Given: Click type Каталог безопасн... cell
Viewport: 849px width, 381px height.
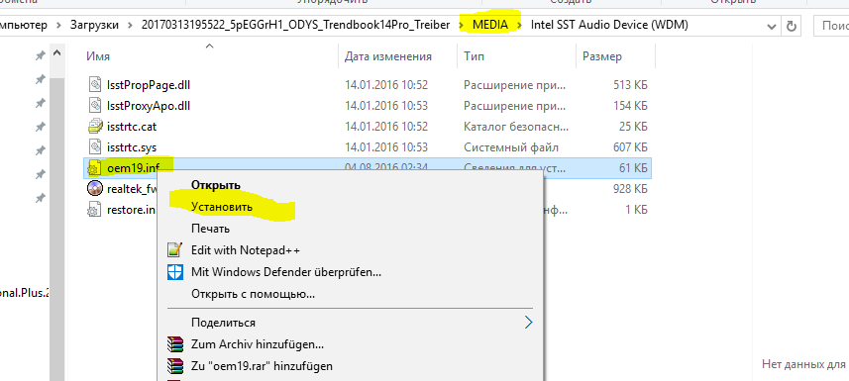Looking at the screenshot, I should (516, 127).
